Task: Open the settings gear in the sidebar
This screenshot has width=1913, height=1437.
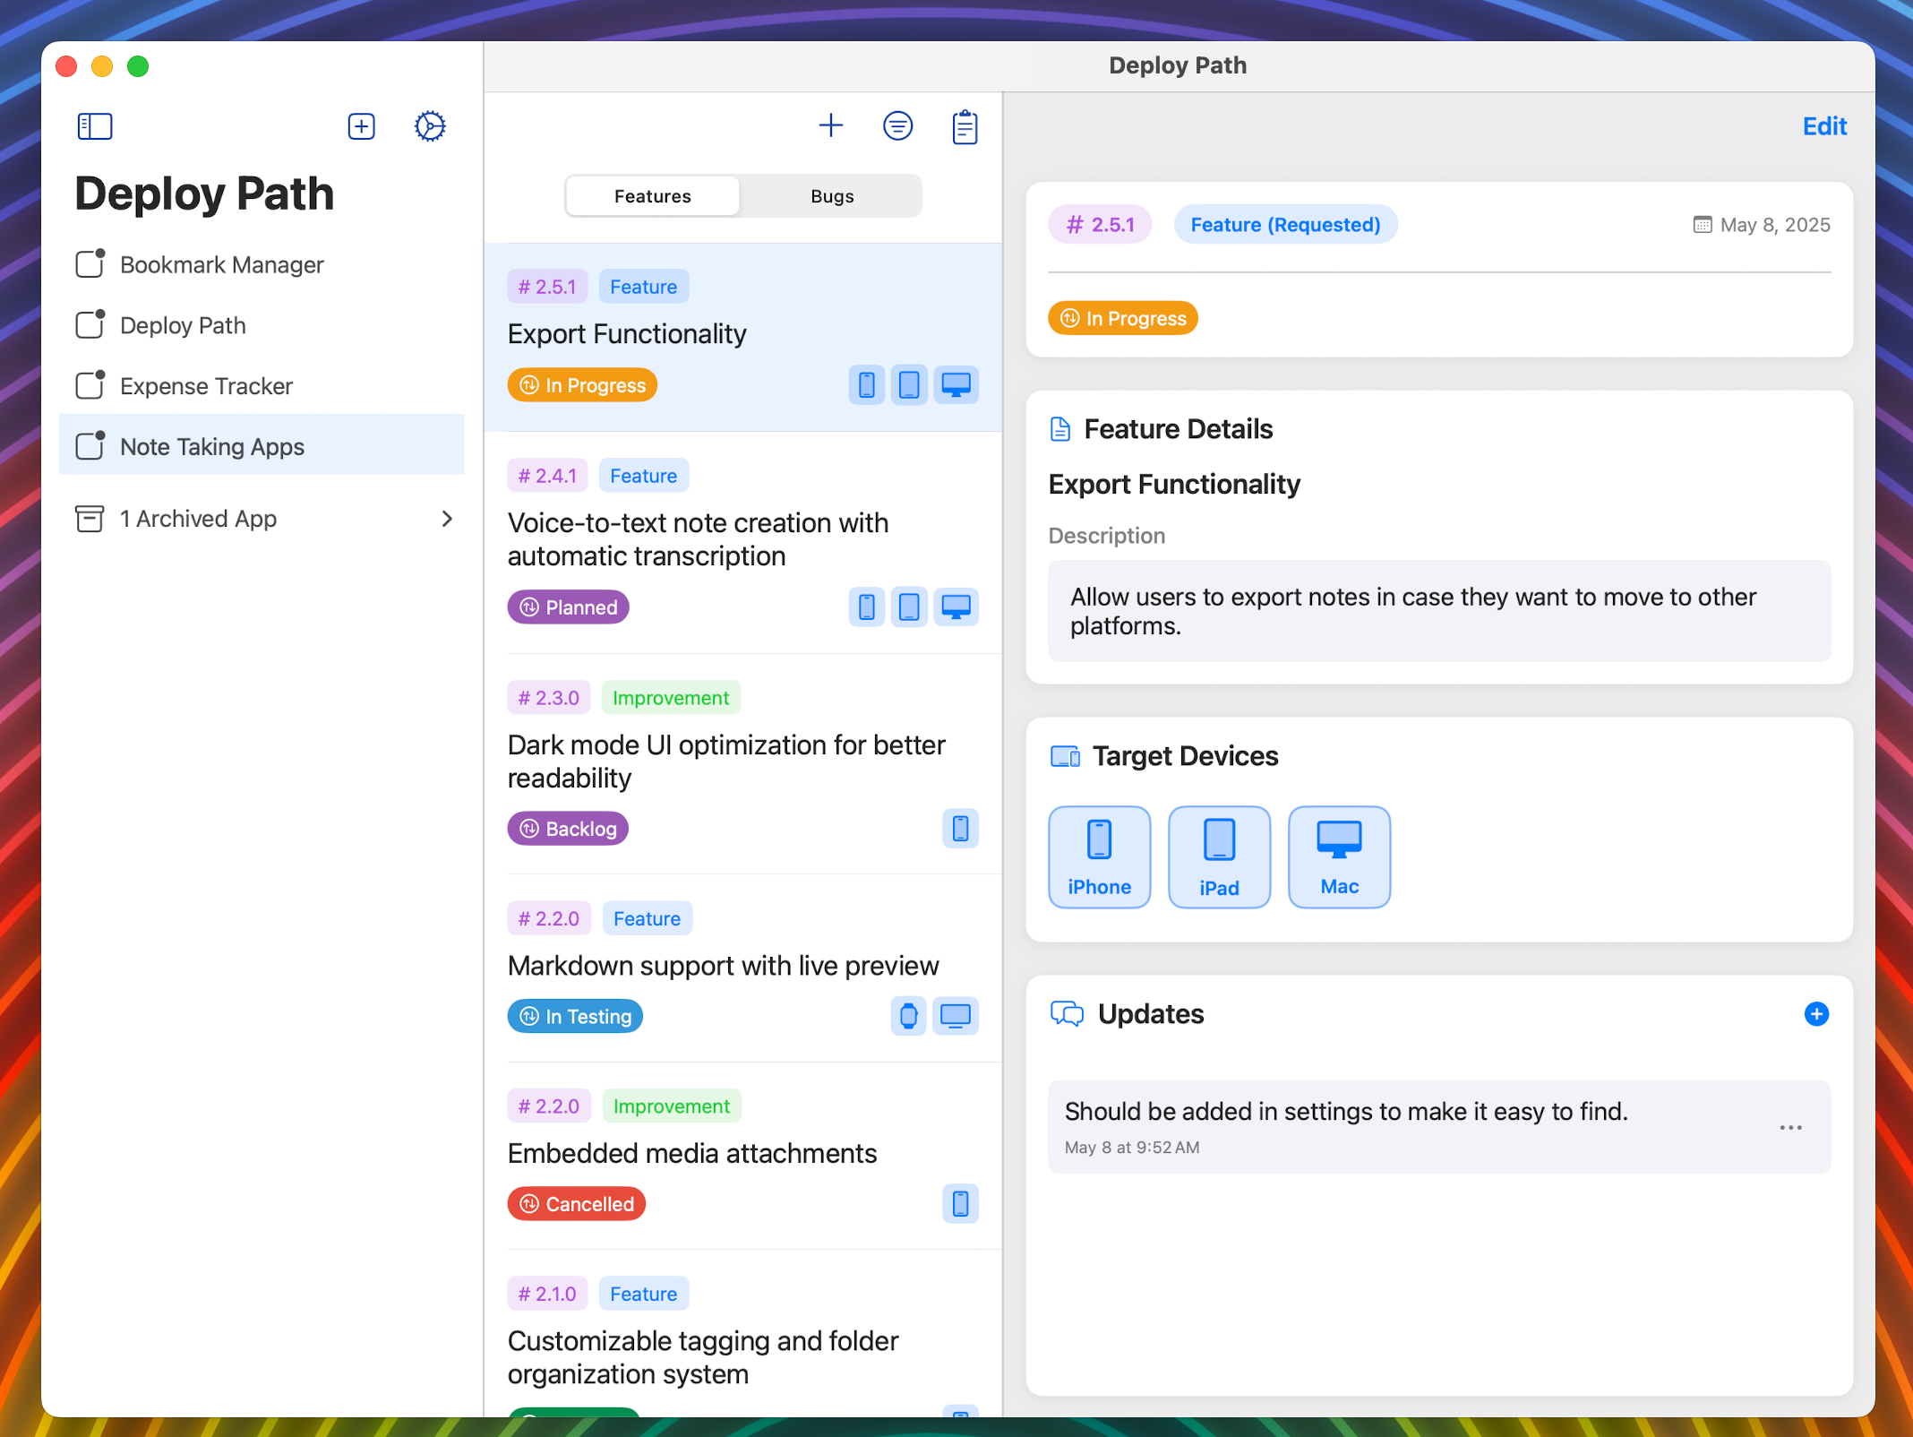Action: 429,126
